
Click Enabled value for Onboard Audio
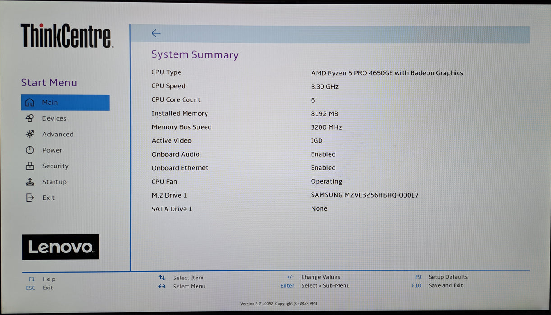[x=323, y=154]
